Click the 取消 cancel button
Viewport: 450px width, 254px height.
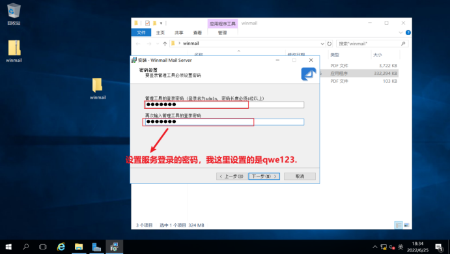(300, 176)
